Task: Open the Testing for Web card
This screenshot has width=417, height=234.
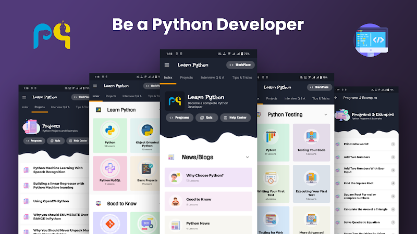Action: point(273,220)
